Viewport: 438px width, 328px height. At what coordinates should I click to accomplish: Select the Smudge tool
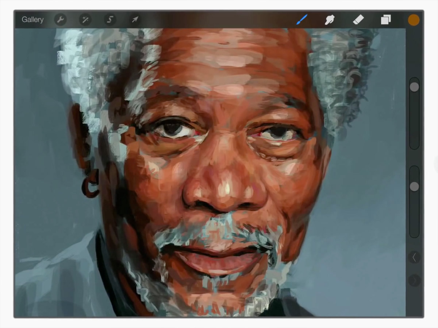(x=330, y=20)
